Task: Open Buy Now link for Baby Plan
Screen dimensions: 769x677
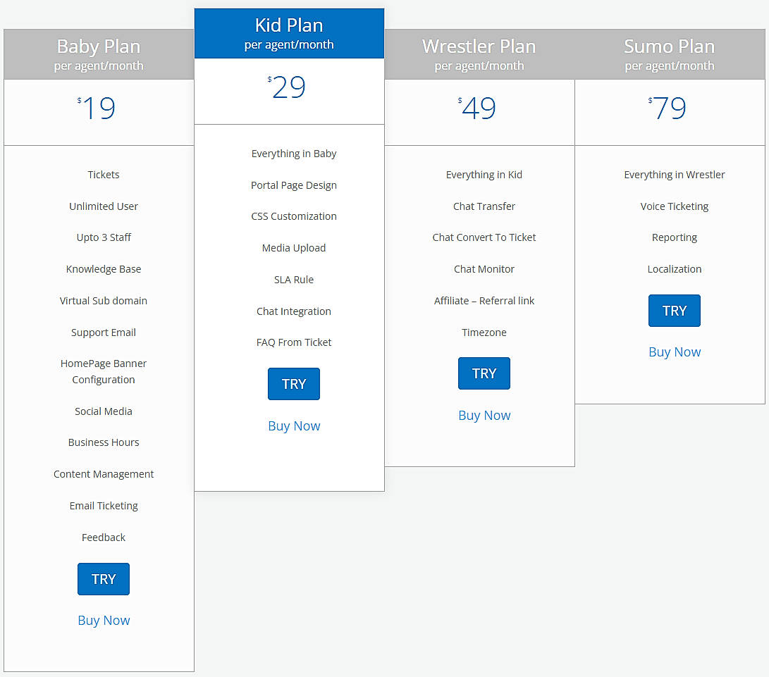Action: 104,621
